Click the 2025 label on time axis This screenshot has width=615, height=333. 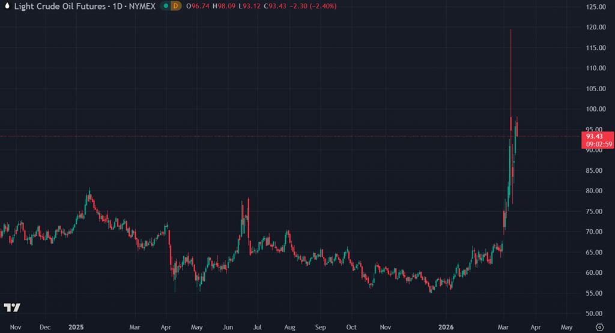click(x=76, y=328)
